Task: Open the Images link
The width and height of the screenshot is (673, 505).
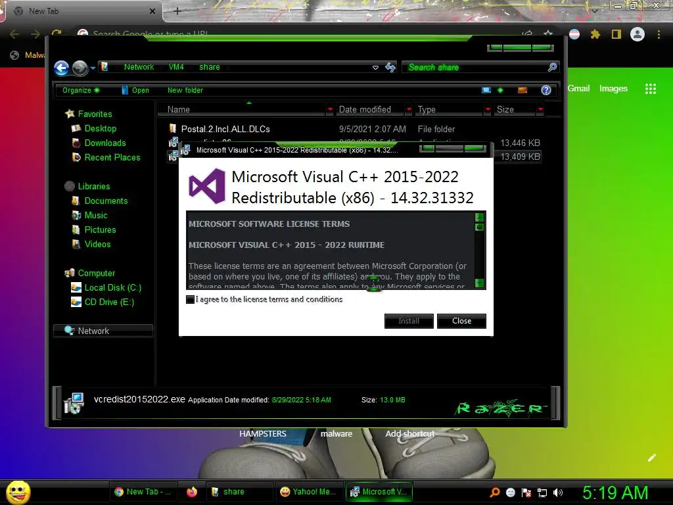Action: click(x=613, y=89)
